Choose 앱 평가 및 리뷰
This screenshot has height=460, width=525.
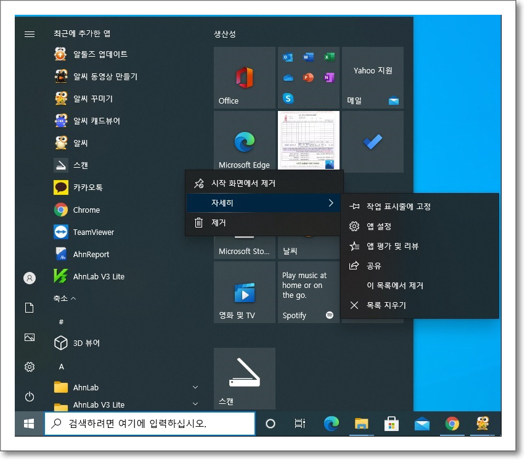[420, 246]
